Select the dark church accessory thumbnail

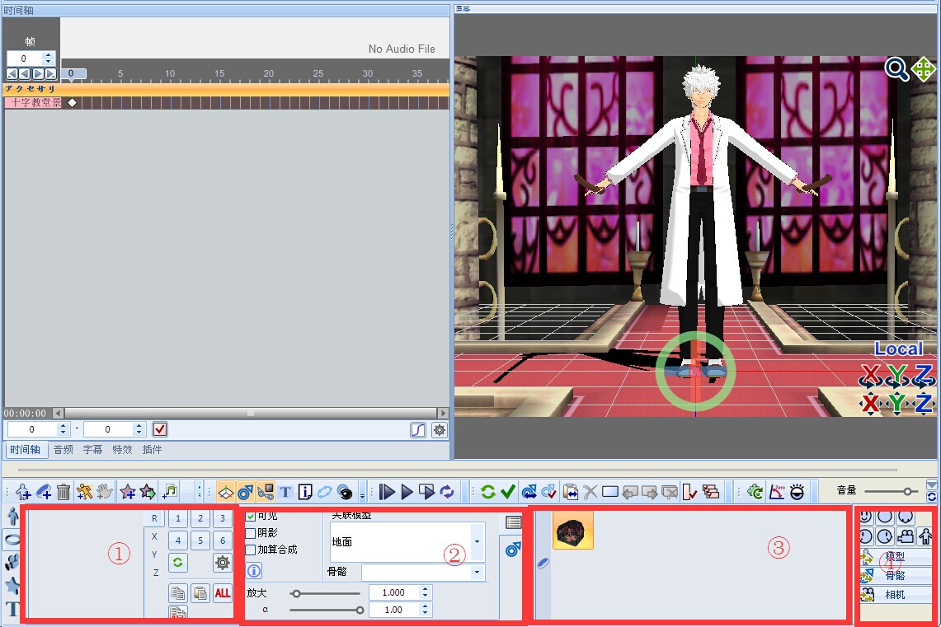click(572, 531)
